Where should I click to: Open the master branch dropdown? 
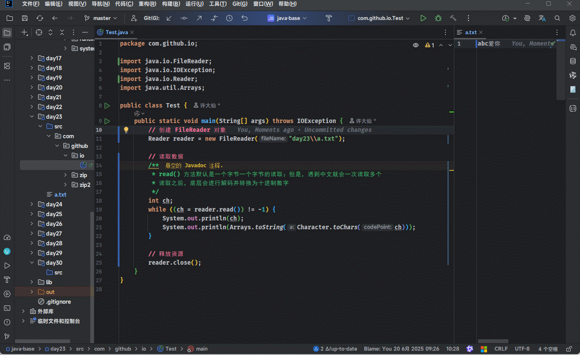click(x=101, y=18)
